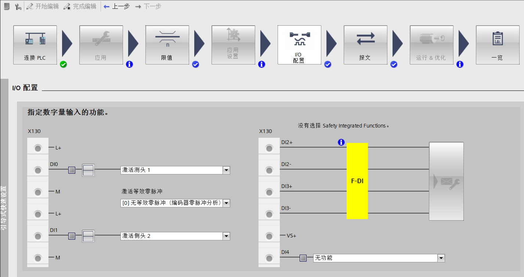Open the 激活侧头 2 selection for DI1
This screenshot has height=277, width=524.
[x=227, y=236]
